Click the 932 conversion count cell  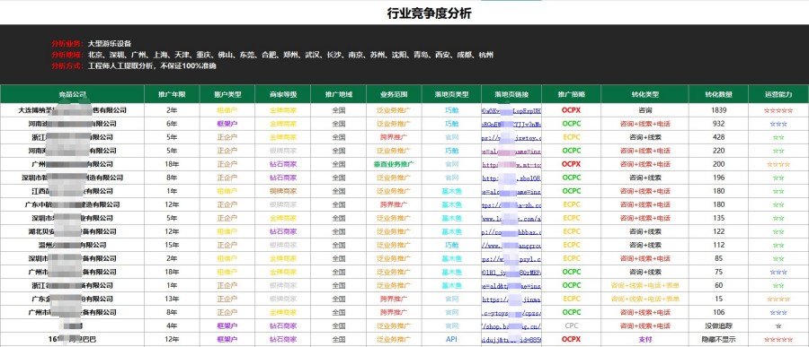click(x=719, y=124)
